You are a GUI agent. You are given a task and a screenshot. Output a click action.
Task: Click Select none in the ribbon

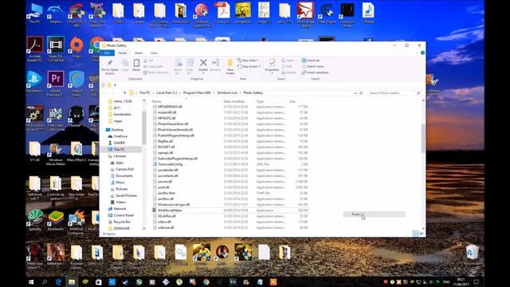312,66
